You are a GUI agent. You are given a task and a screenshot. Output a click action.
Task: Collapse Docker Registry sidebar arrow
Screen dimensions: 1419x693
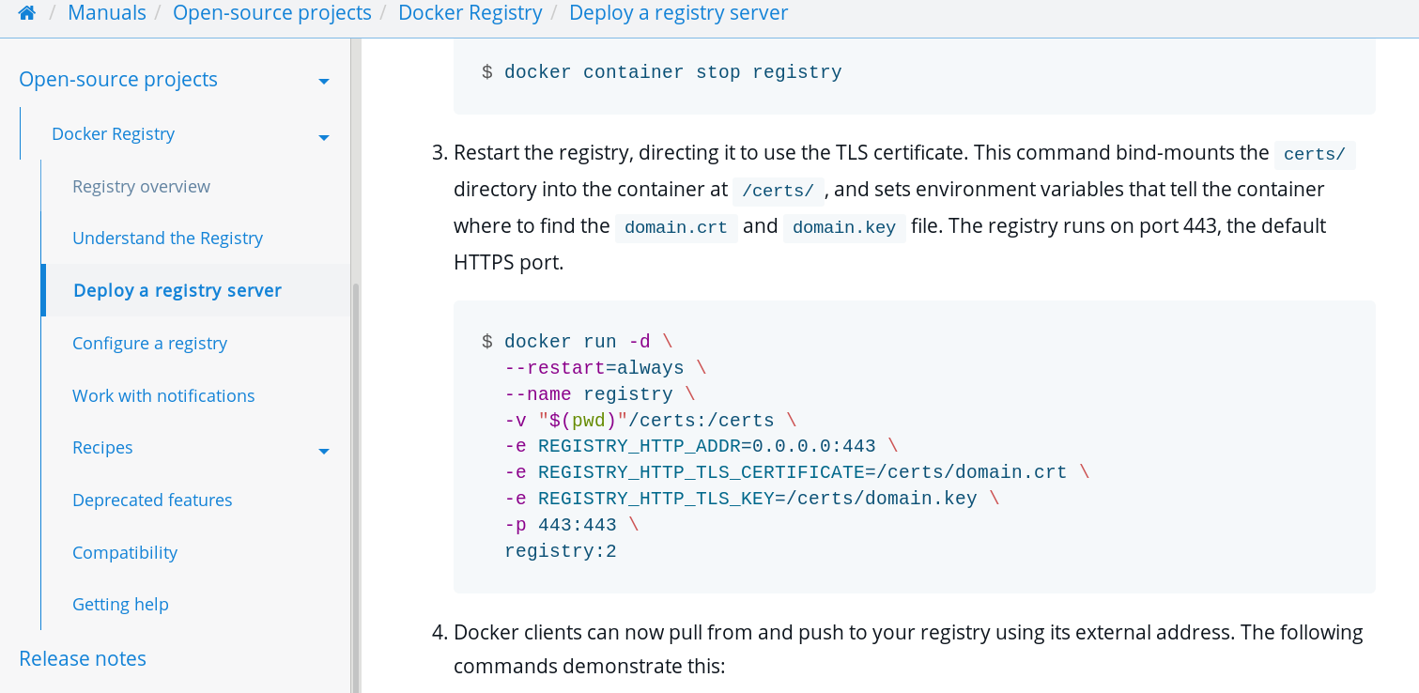point(324,137)
